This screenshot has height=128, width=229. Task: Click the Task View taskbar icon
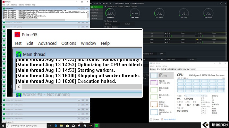pos(50,126)
